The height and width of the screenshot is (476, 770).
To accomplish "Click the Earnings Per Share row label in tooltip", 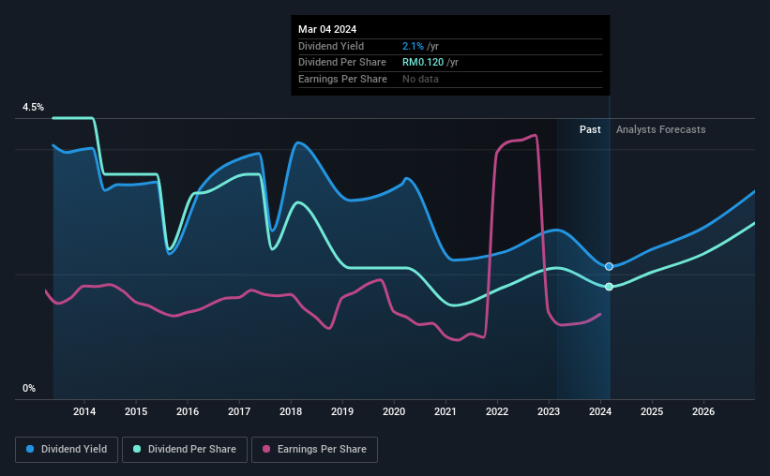I will click(x=342, y=79).
